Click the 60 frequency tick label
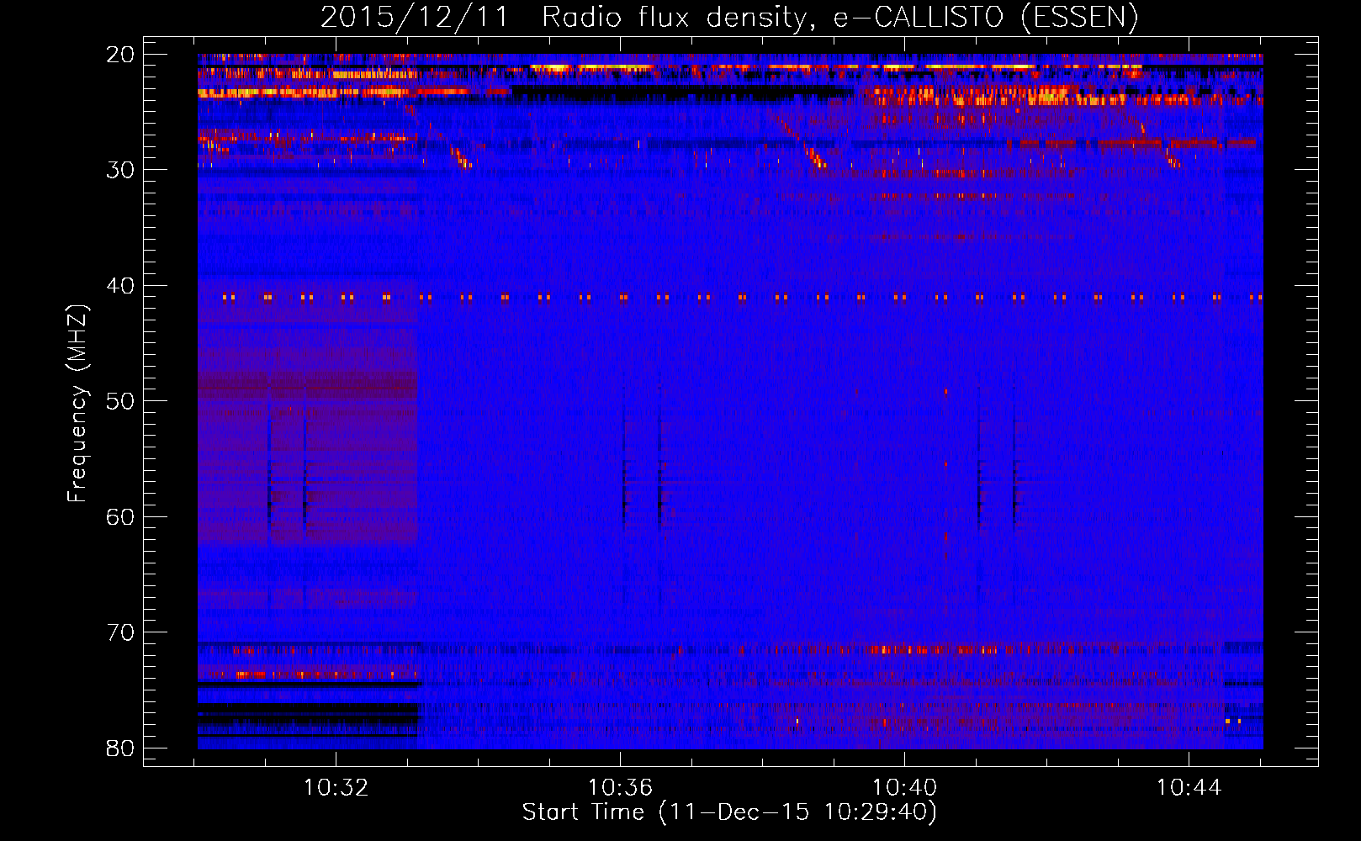The image size is (1361, 841). tap(120, 516)
